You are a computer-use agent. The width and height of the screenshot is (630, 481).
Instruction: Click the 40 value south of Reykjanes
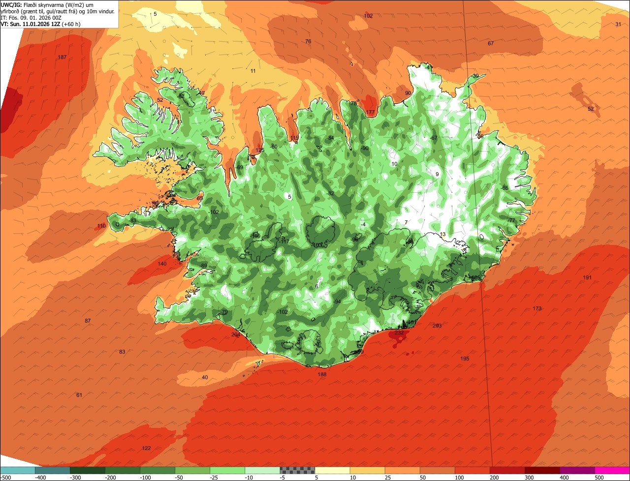pos(205,377)
